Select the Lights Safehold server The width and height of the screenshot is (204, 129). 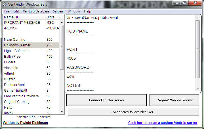(x=31, y=51)
